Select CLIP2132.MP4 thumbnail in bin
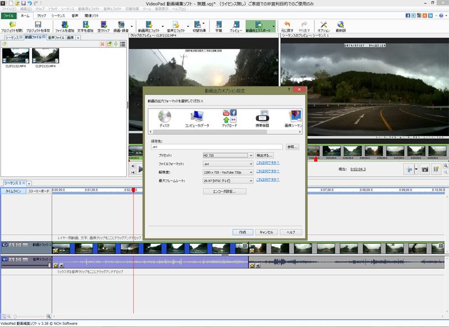This screenshot has width=449, height=327. [16, 56]
